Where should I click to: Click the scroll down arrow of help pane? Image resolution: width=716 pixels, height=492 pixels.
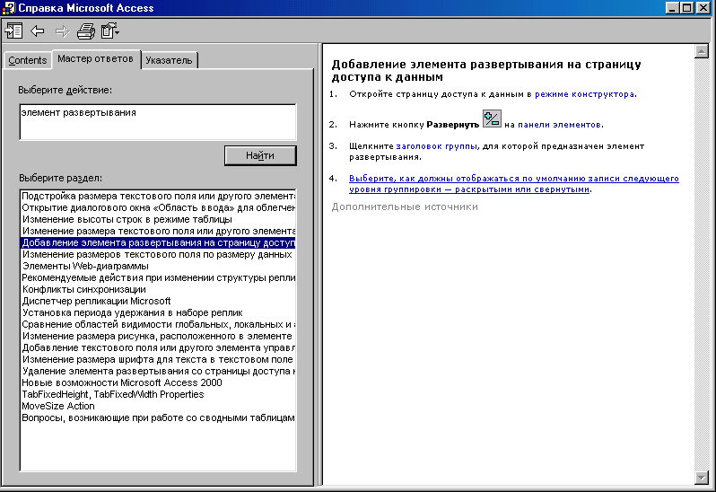701,478
